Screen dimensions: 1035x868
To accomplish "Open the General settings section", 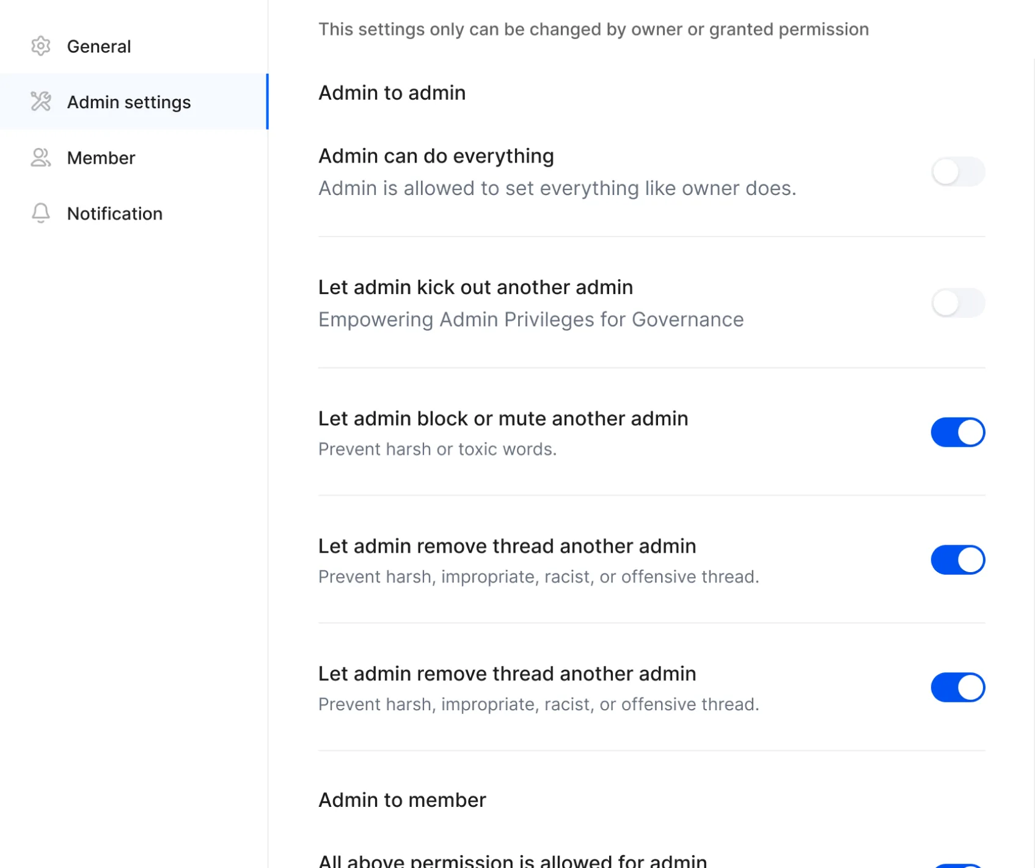I will point(99,46).
